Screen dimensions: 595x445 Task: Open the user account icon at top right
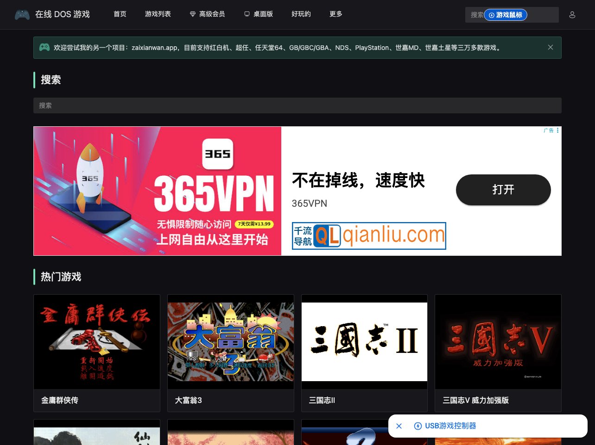[x=572, y=14]
